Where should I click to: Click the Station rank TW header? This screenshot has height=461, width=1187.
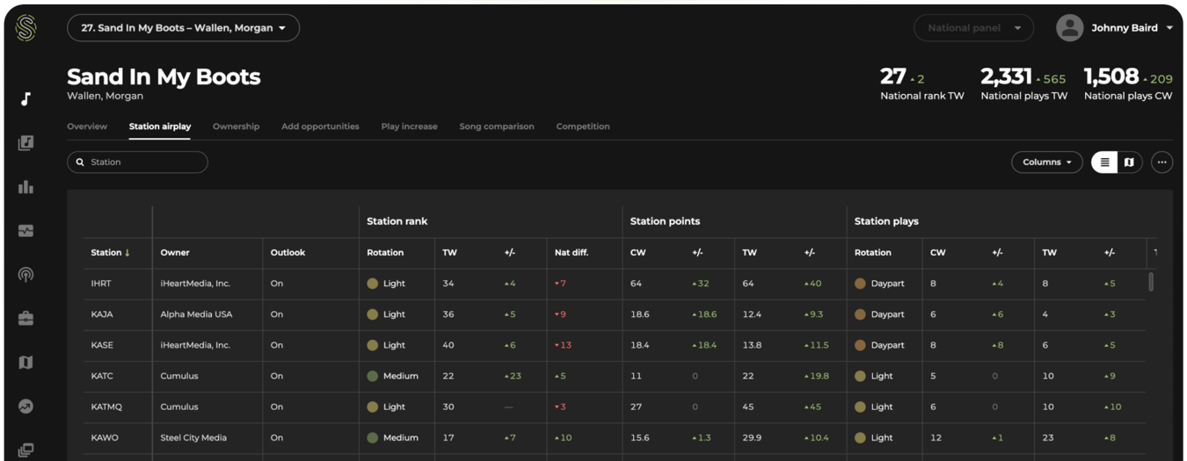point(449,253)
